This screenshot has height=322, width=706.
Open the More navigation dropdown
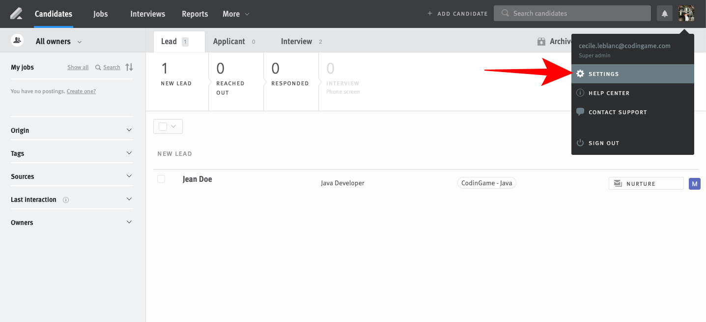coord(236,14)
